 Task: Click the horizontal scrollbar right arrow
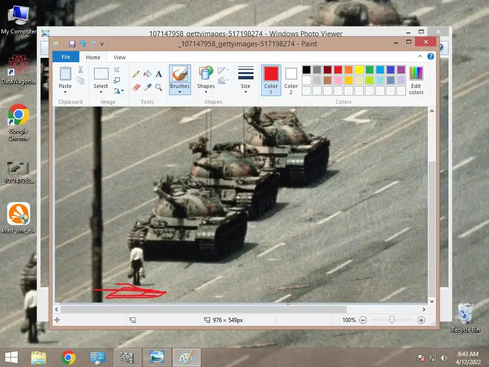424,310
